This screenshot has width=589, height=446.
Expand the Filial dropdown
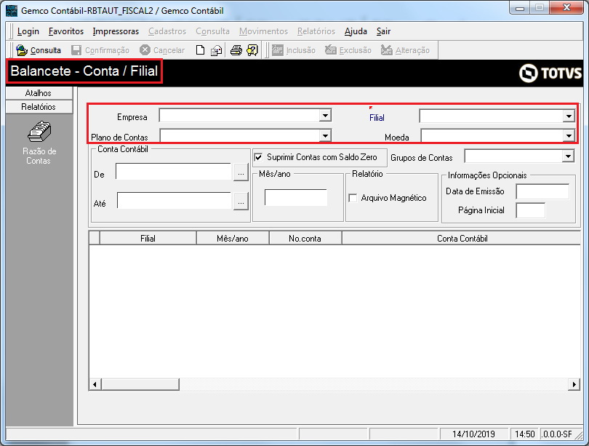[569, 116]
